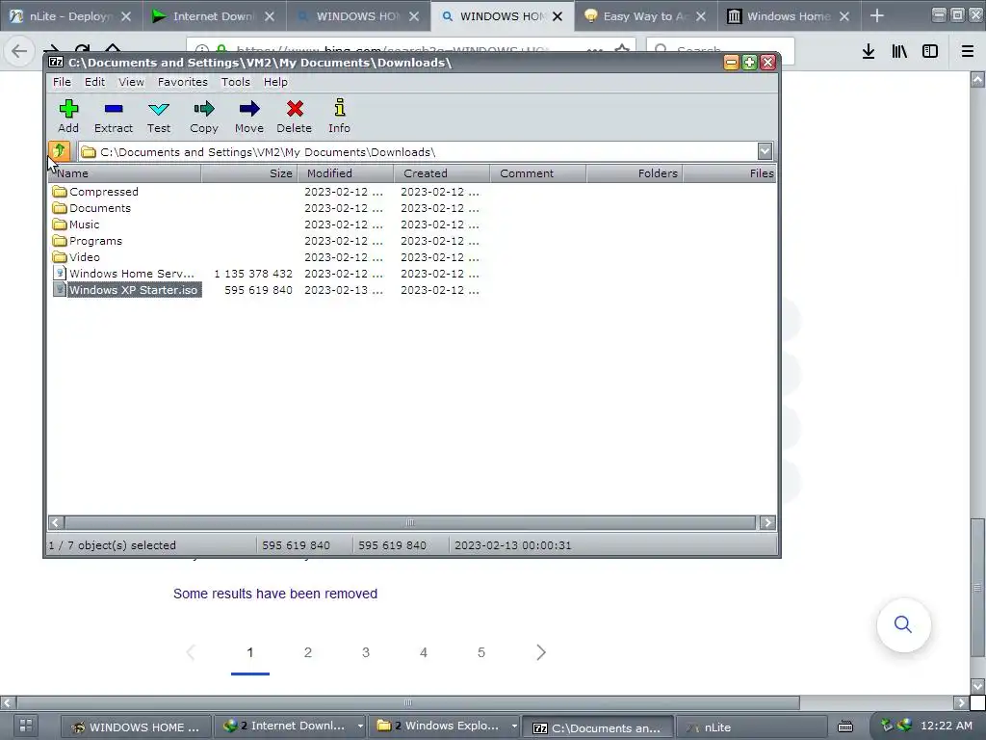Viewport: 986px width, 740px height.
Task: Select the Video folder icon
Action: pos(60,256)
